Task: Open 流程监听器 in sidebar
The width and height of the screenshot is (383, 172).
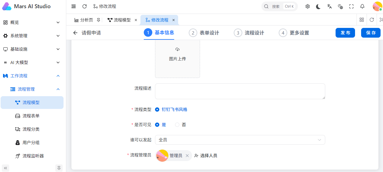Action: [32, 156]
